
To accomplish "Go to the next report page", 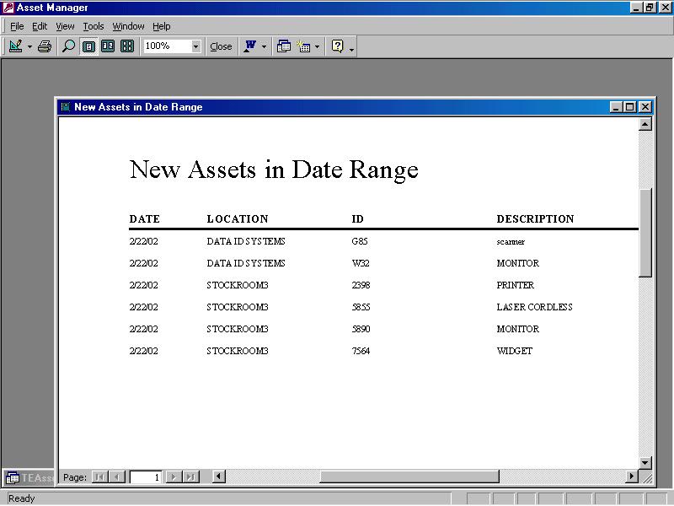I will click(x=173, y=477).
